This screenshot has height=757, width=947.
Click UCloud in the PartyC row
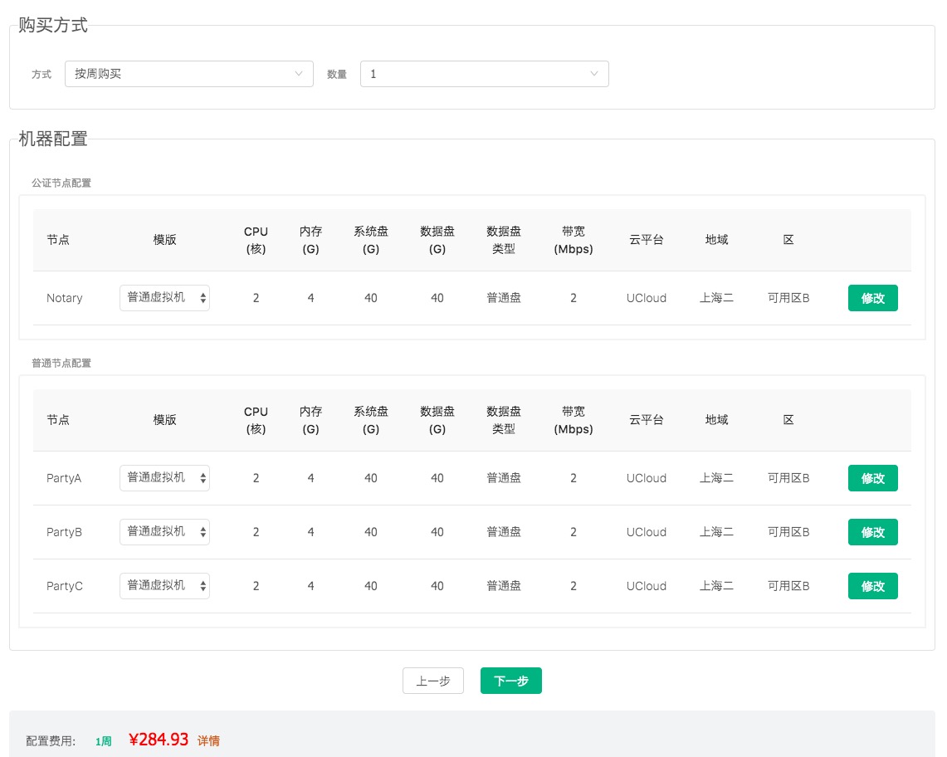(x=647, y=586)
